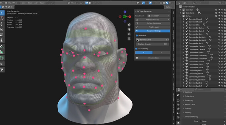Click the Target mesh field
The width and height of the screenshot is (226, 125).
click(159, 16)
